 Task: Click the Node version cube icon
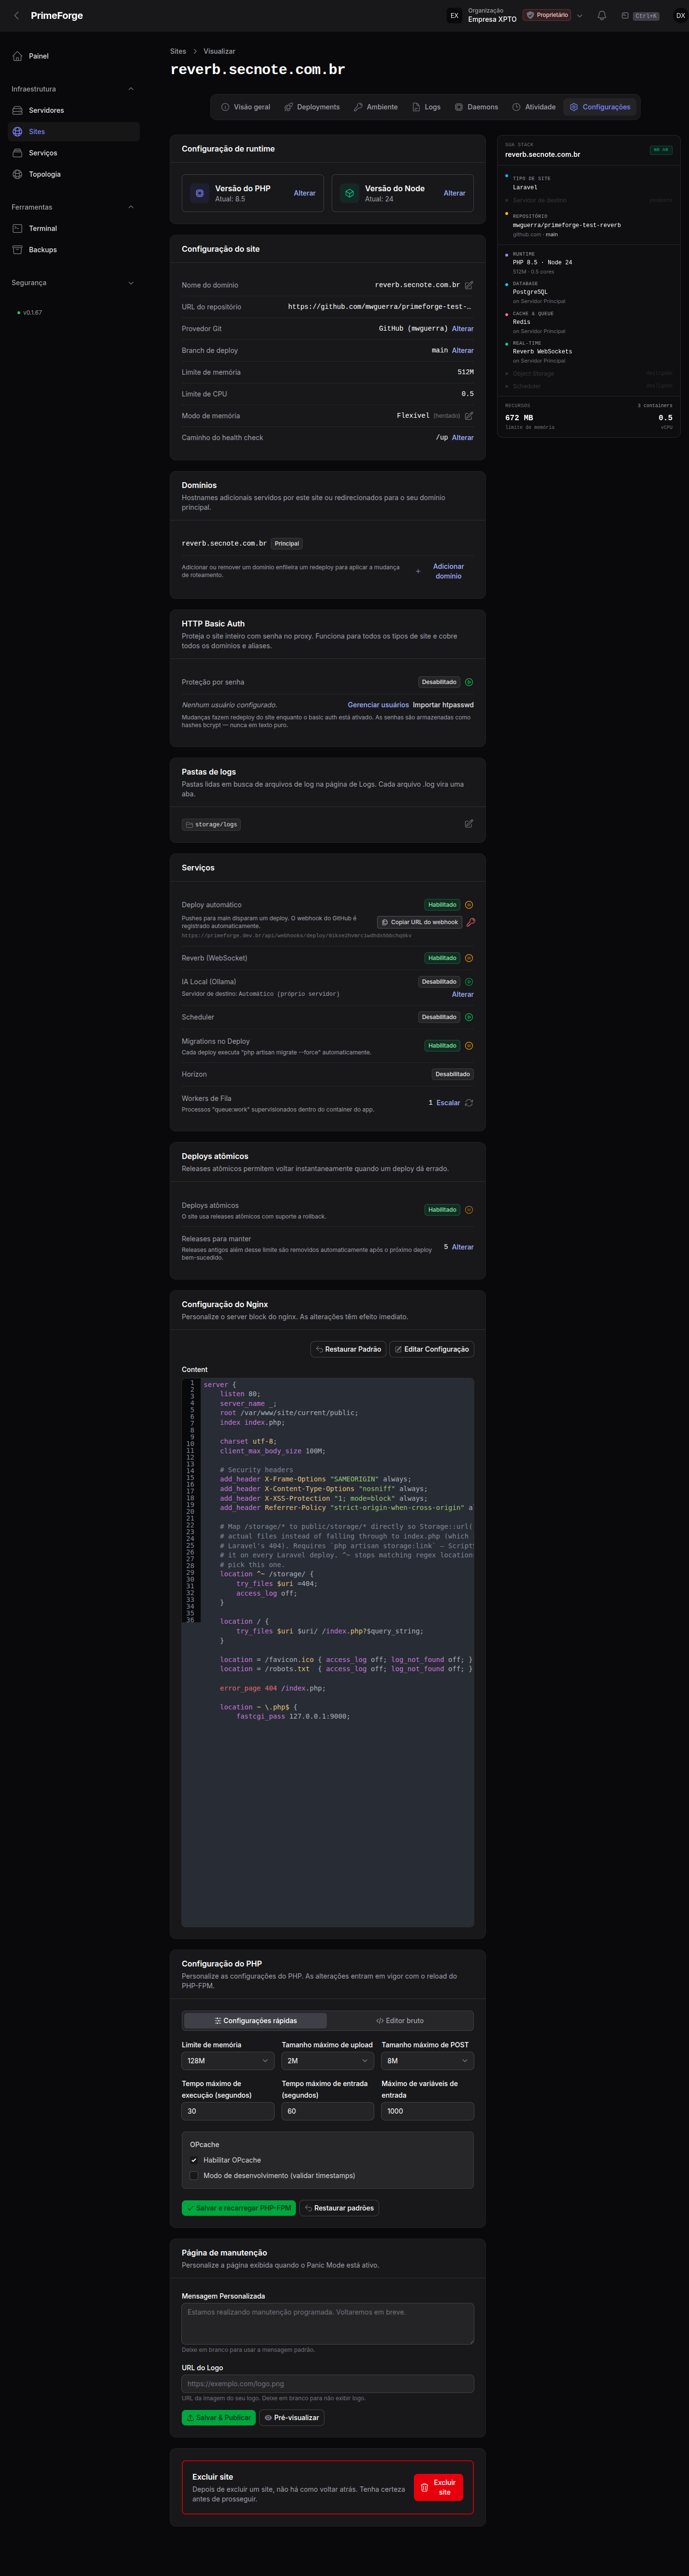coord(350,193)
